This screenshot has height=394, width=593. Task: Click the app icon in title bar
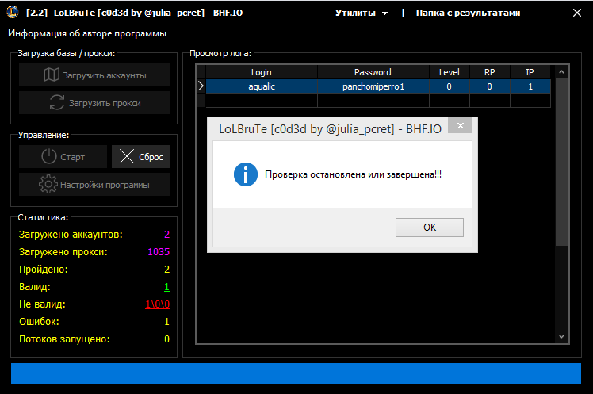(x=13, y=13)
